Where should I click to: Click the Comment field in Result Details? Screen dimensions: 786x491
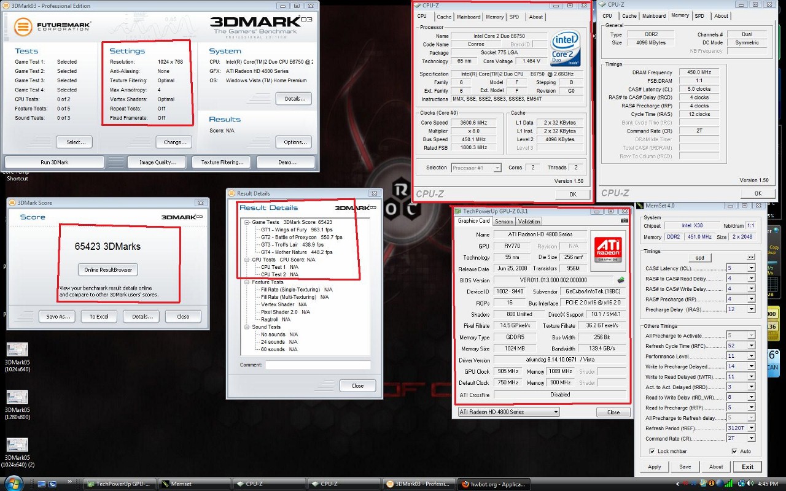point(318,365)
